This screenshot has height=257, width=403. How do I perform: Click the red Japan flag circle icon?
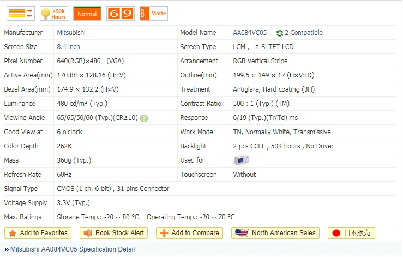(x=336, y=233)
